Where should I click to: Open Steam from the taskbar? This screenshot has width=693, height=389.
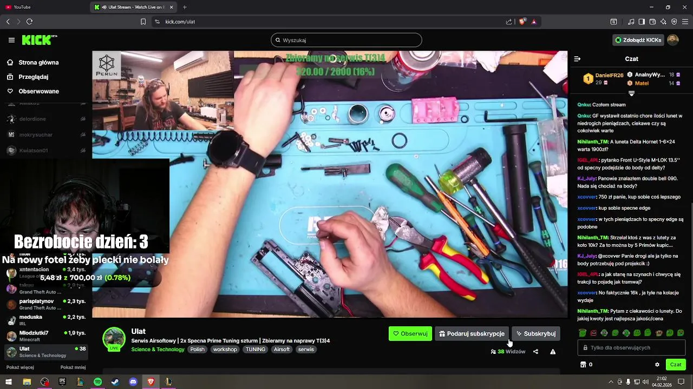click(x=115, y=381)
